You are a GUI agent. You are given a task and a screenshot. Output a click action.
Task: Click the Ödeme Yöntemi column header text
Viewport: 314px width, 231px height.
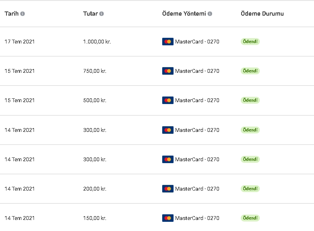[x=184, y=14]
